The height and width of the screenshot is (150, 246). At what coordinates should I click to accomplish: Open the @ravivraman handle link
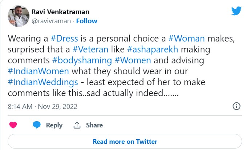click(52, 21)
